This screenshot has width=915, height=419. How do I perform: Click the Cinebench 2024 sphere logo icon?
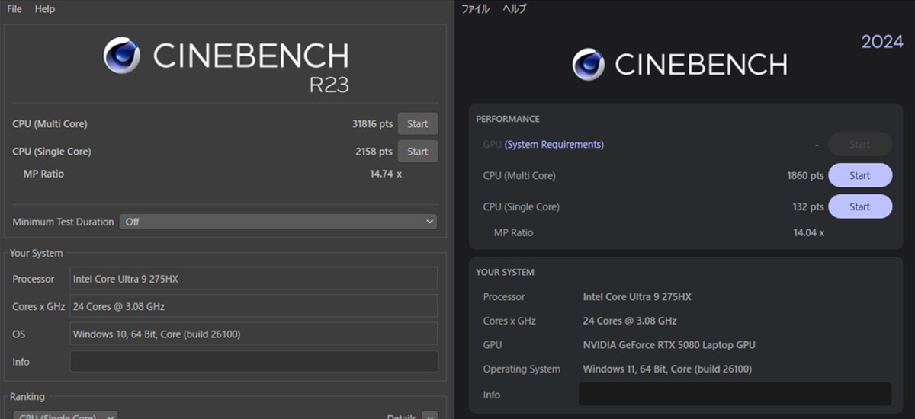(588, 64)
